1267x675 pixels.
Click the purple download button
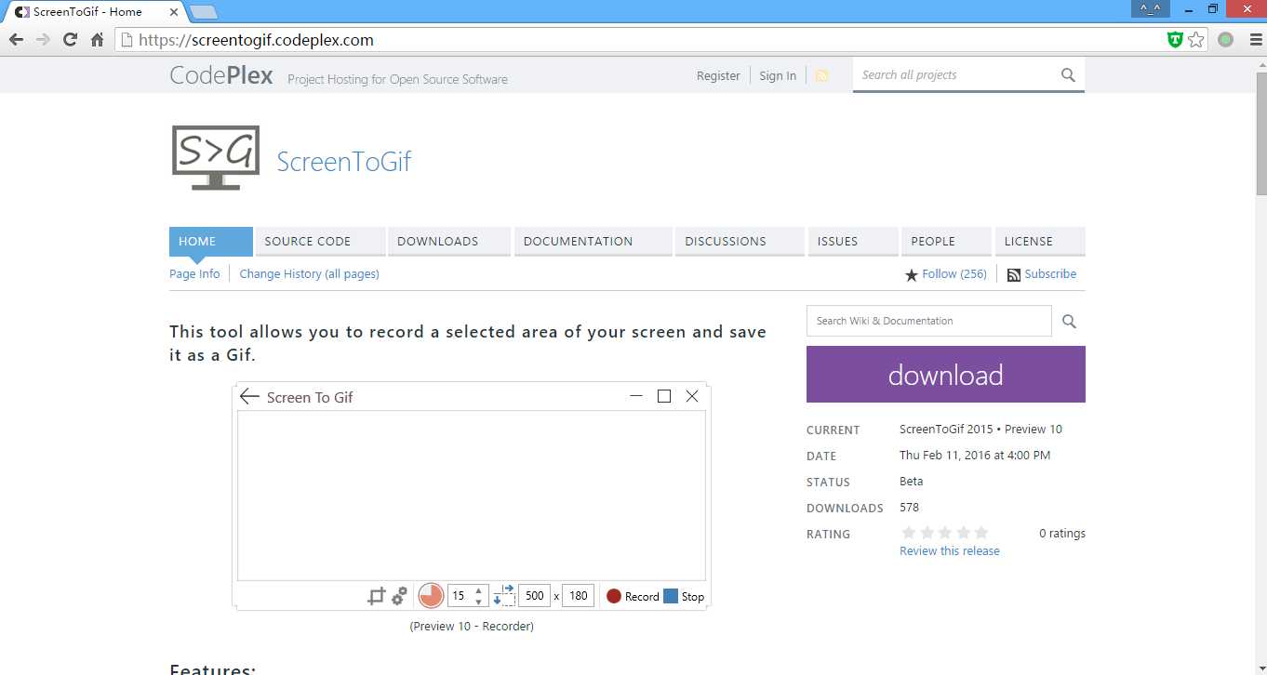coord(946,375)
